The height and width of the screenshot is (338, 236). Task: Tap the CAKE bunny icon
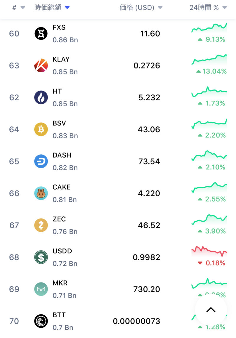click(41, 193)
